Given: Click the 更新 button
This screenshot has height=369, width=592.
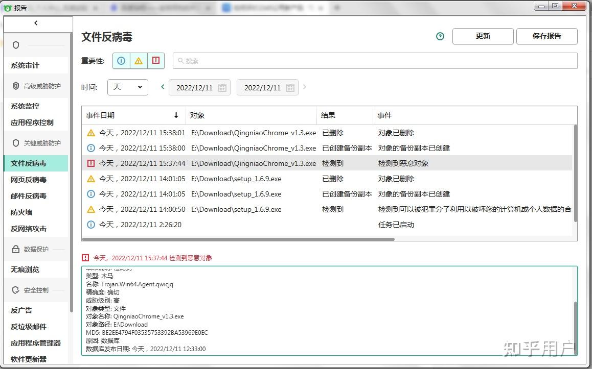Looking at the screenshot, I should tap(482, 36).
